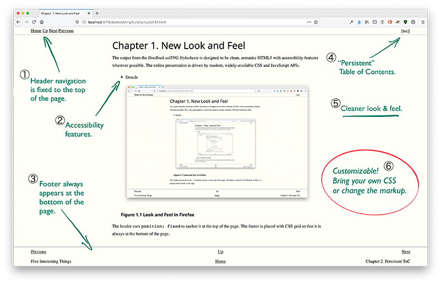Click the tracking protection shield in address bar
441x284 pixels.
[77, 22]
